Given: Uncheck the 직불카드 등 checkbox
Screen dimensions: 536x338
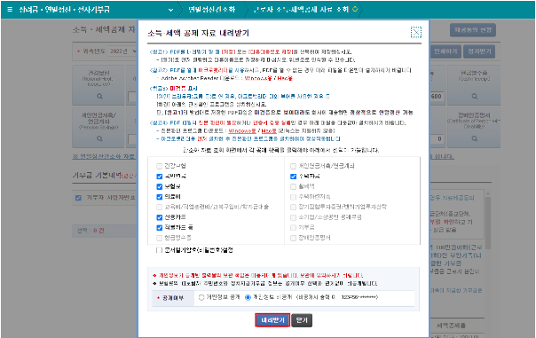Looking at the screenshot, I should (159, 228).
